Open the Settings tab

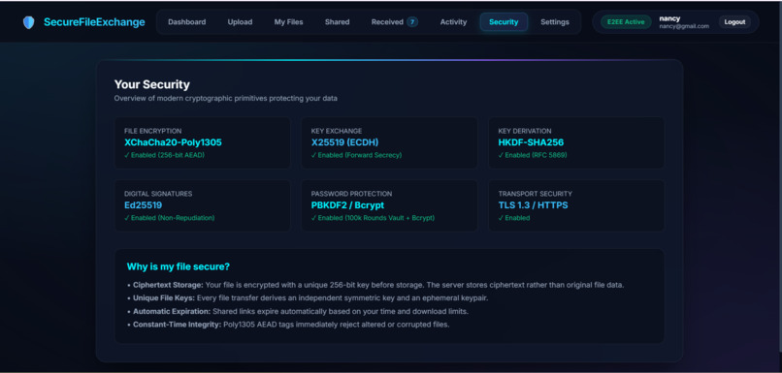point(555,22)
